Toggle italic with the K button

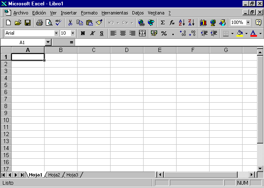pos(92,33)
